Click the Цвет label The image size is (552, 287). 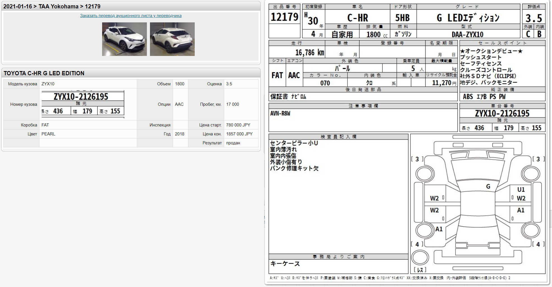point(32,134)
